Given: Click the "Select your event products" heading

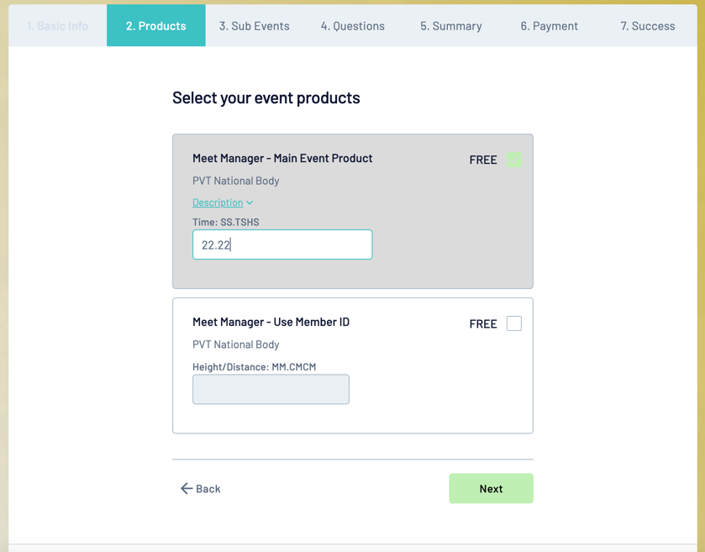Looking at the screenshot, I should 266,97.
